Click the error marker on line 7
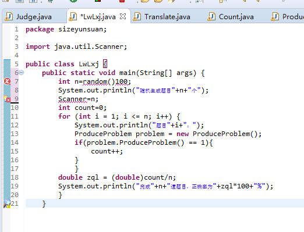Image resolution: width=304 pixels, height=232 pixels. pyautogui.click(x=7, y=81)
